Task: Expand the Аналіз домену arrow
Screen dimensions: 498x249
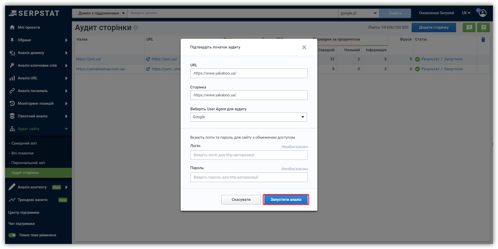Action: point(66,53)
